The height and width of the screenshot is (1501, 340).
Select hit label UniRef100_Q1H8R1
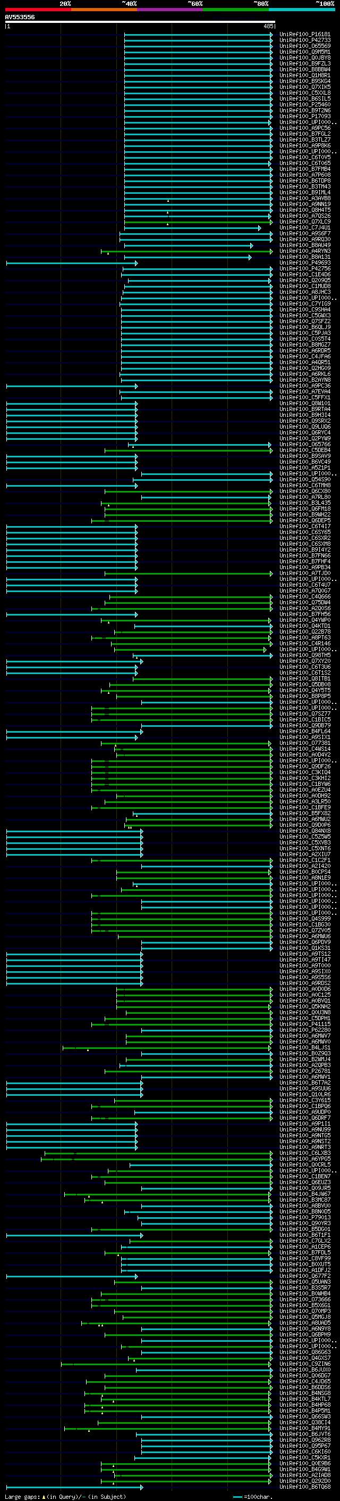click(x=304, y=75)
